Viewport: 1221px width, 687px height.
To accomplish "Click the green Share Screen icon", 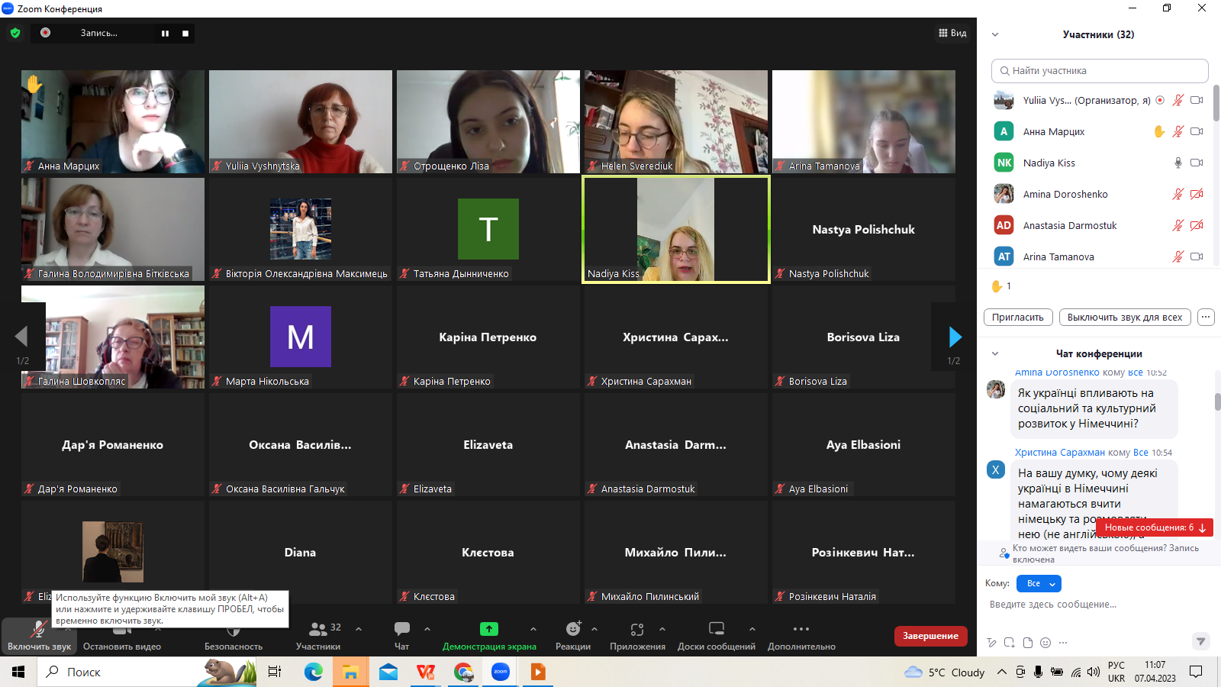I will click(x=488, y=629).
